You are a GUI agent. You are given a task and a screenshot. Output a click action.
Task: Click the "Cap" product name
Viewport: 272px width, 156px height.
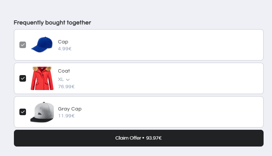(x=63, y=42)
